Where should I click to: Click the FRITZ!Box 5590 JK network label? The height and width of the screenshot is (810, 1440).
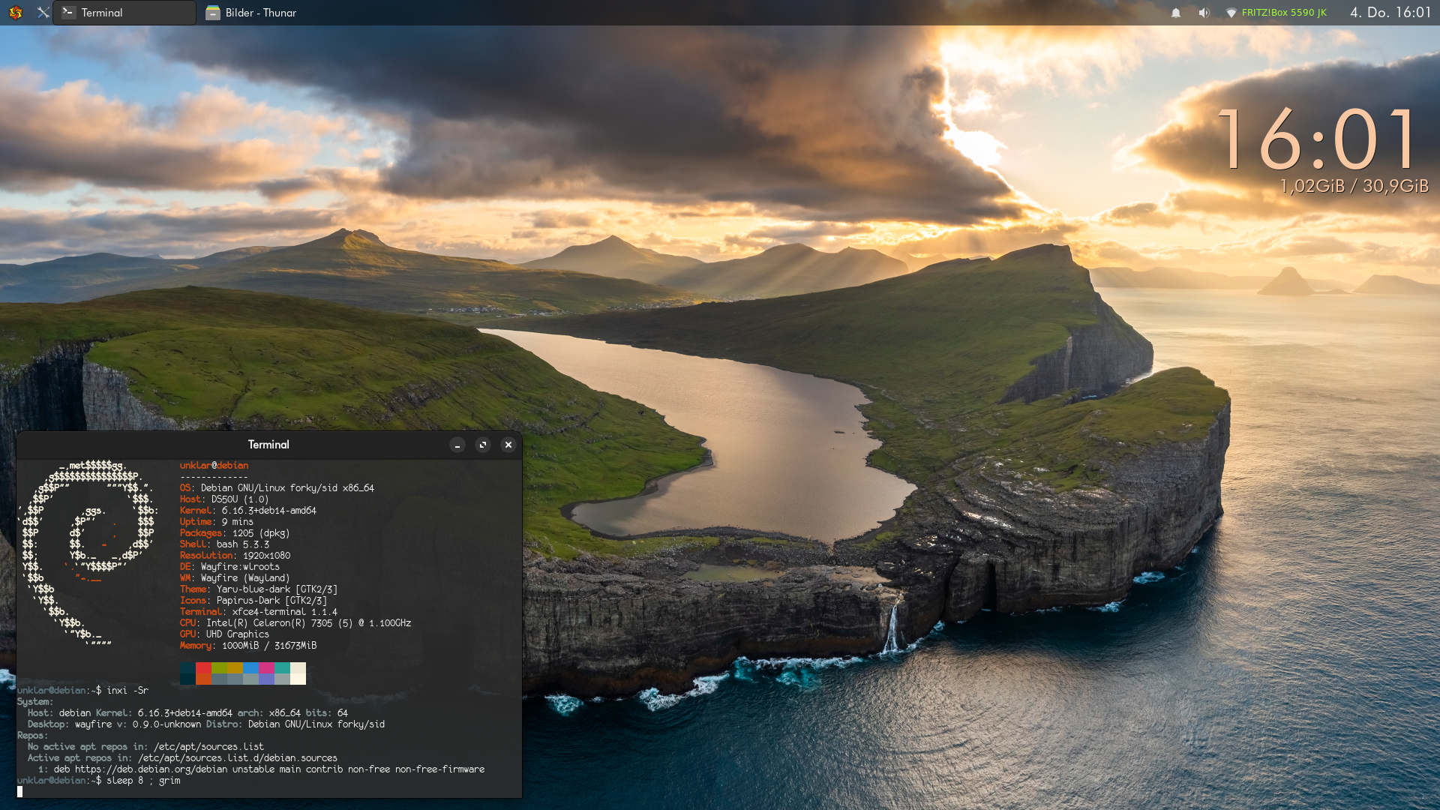1284,13
